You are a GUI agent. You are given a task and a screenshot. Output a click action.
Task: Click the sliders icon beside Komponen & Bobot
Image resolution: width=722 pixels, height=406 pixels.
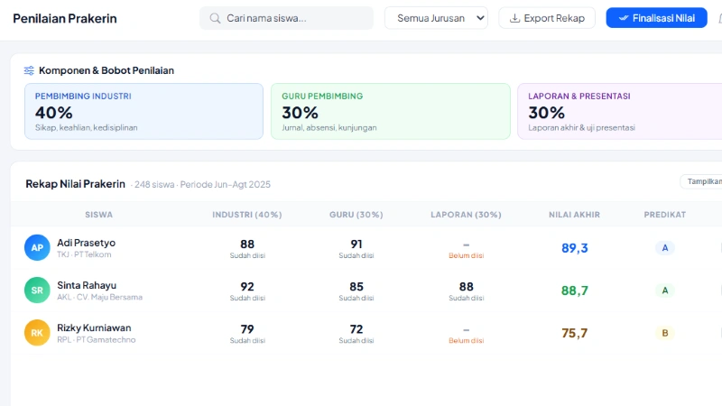(29, 70)
